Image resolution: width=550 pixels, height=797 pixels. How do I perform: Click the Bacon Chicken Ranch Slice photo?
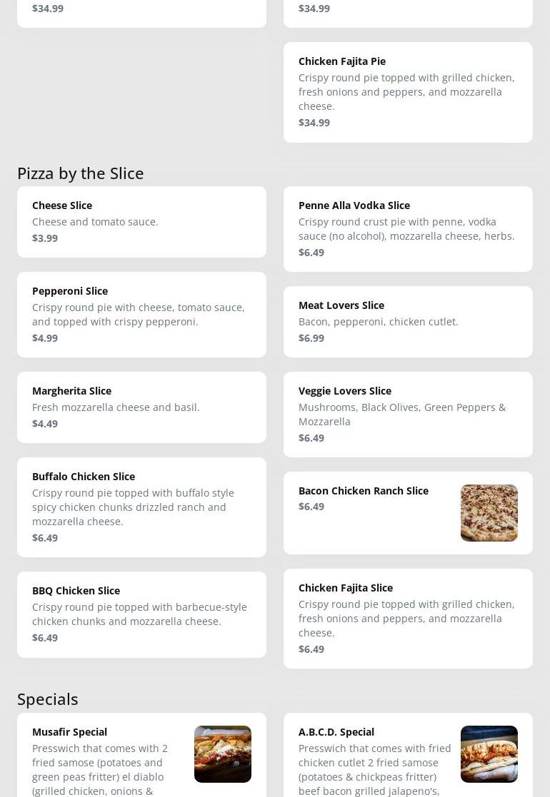pos(489,512)
